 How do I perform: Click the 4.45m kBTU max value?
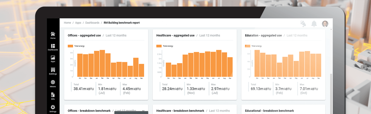pyautogui.click(x=132, y=89)
